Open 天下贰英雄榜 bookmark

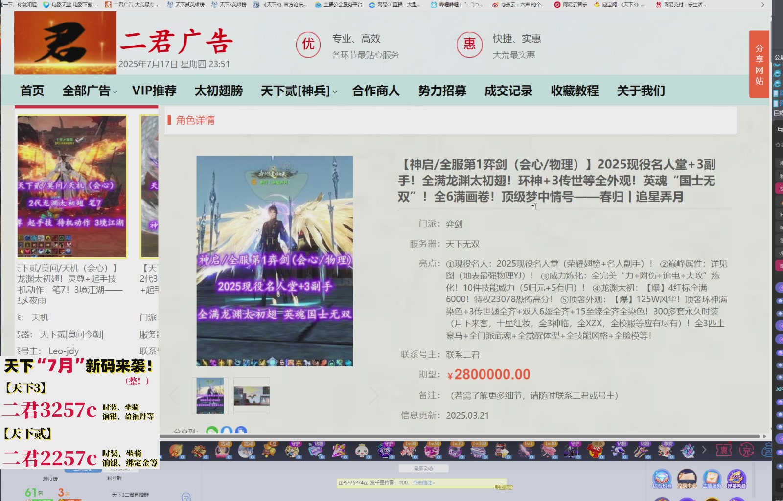pyautogui.click(x=185, y=4)
